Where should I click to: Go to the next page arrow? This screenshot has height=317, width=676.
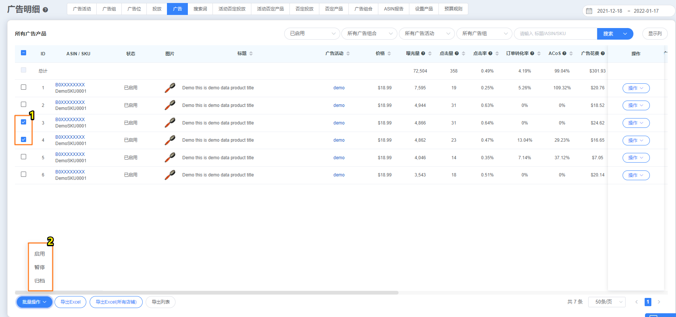[x=659, y=302]
